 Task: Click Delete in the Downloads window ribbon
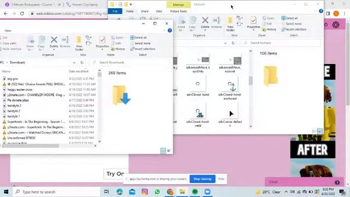click(x=54, y=42)
